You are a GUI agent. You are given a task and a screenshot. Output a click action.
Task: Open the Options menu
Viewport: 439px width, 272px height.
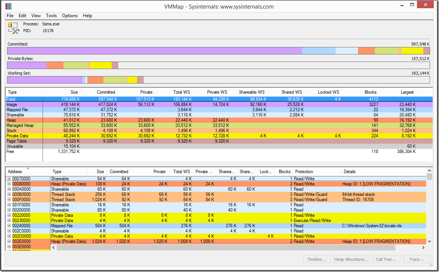tap(70, 16)
